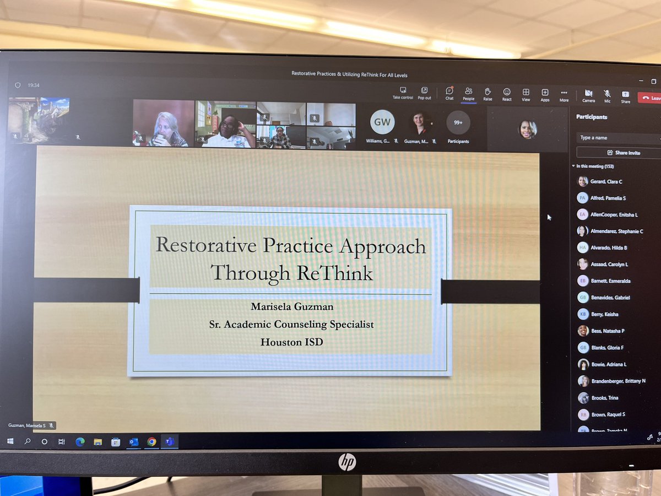
Task: Select the woman drinking video tile
Action: [x=164, y=123]
